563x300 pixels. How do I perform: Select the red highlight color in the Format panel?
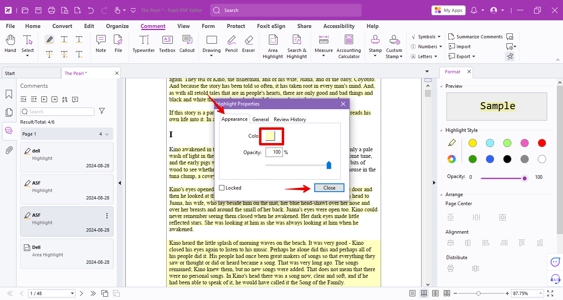click(x=542, y=143)
